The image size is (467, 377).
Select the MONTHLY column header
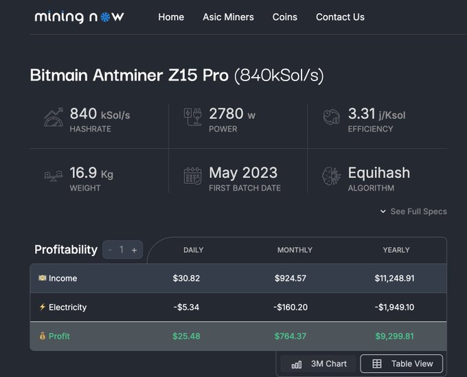[295, 250]
